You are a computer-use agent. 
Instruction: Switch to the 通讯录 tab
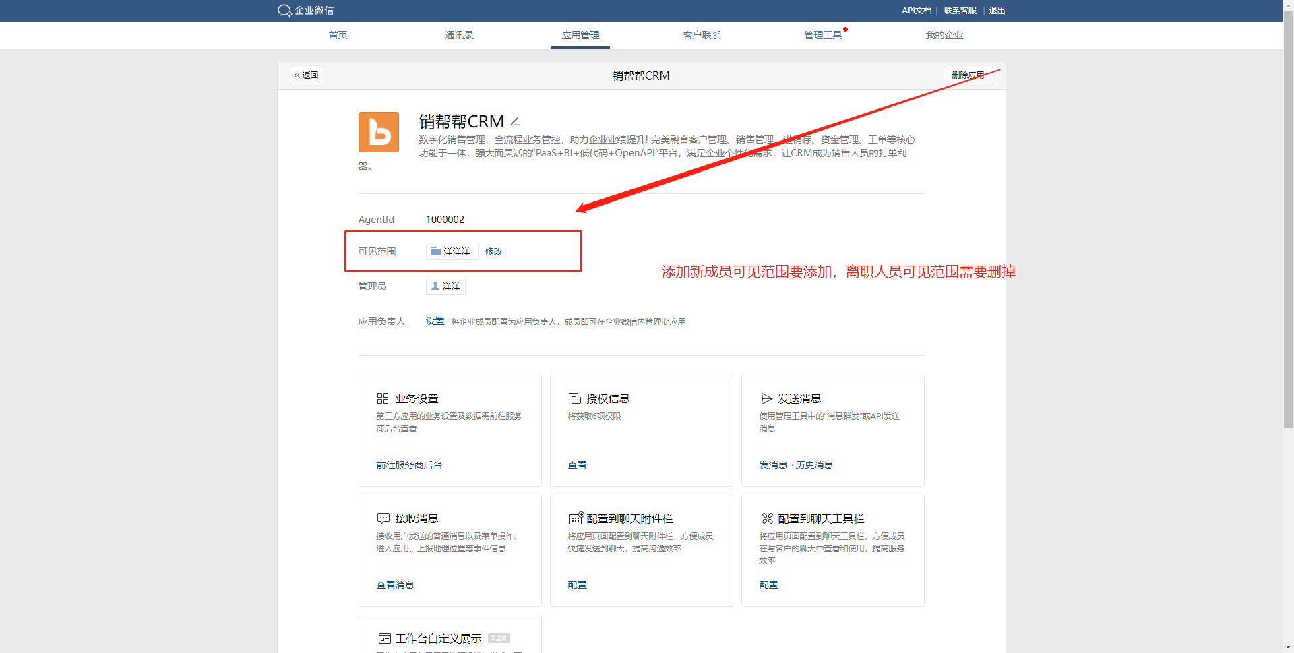pyautogui.click(x=459, y=35)
